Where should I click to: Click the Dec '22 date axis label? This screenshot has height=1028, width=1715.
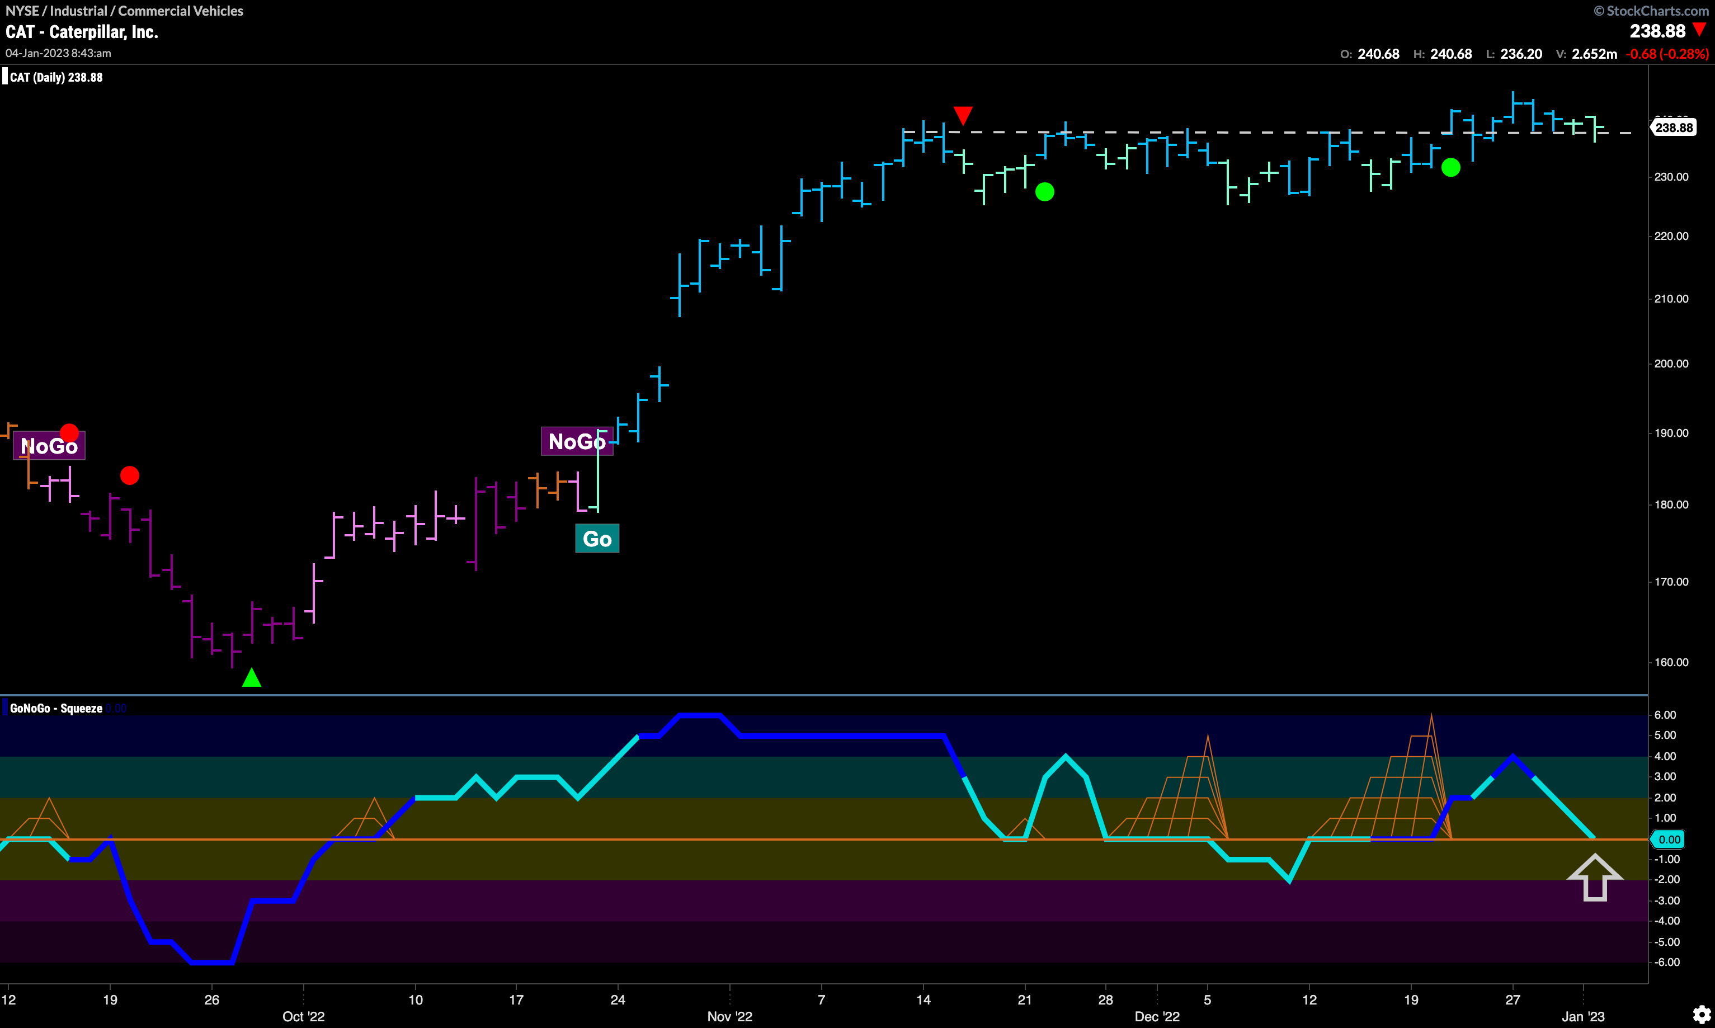pyautogui.click(x=1157, y=1016)
